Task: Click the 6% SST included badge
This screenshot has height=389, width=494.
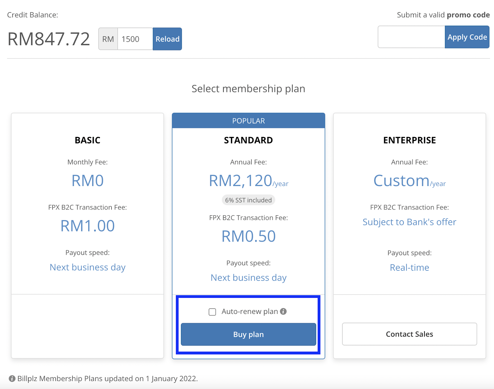Action: [x=248, y=200]
